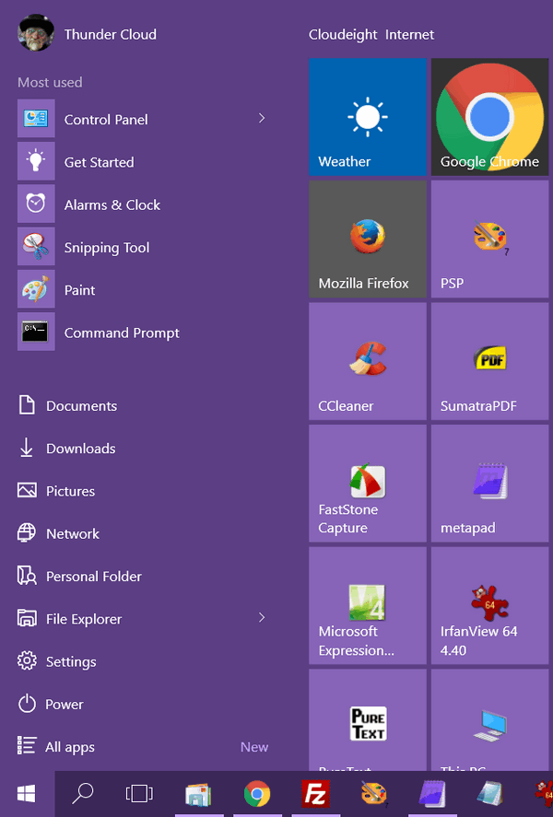Launch Alarms & Clock
553x817 pixels.
[146, 204]
